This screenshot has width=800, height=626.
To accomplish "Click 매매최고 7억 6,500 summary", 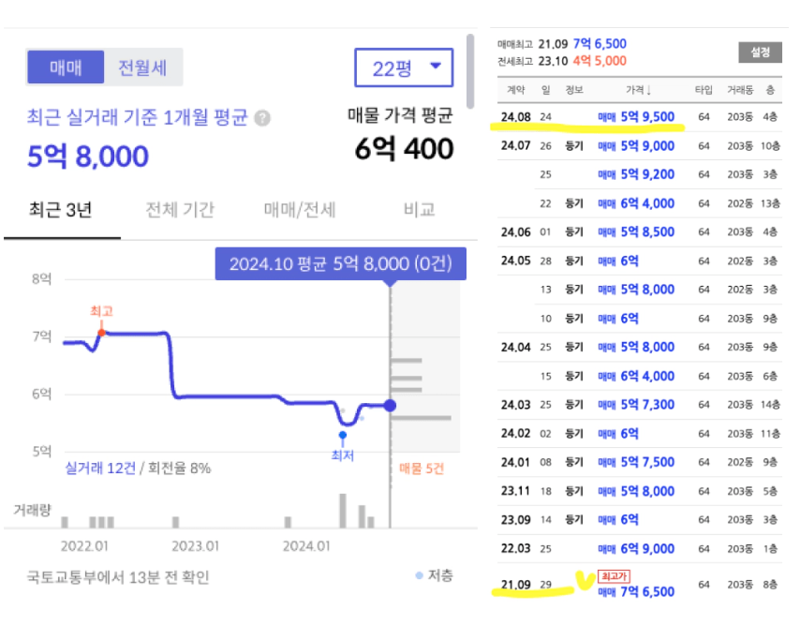I will pos(562,44).
